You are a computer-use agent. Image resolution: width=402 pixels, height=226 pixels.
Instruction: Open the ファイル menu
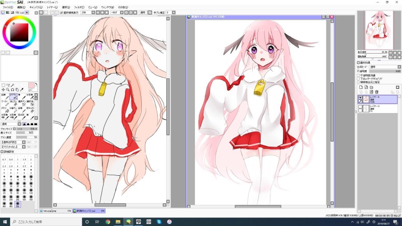pos(8,7)
